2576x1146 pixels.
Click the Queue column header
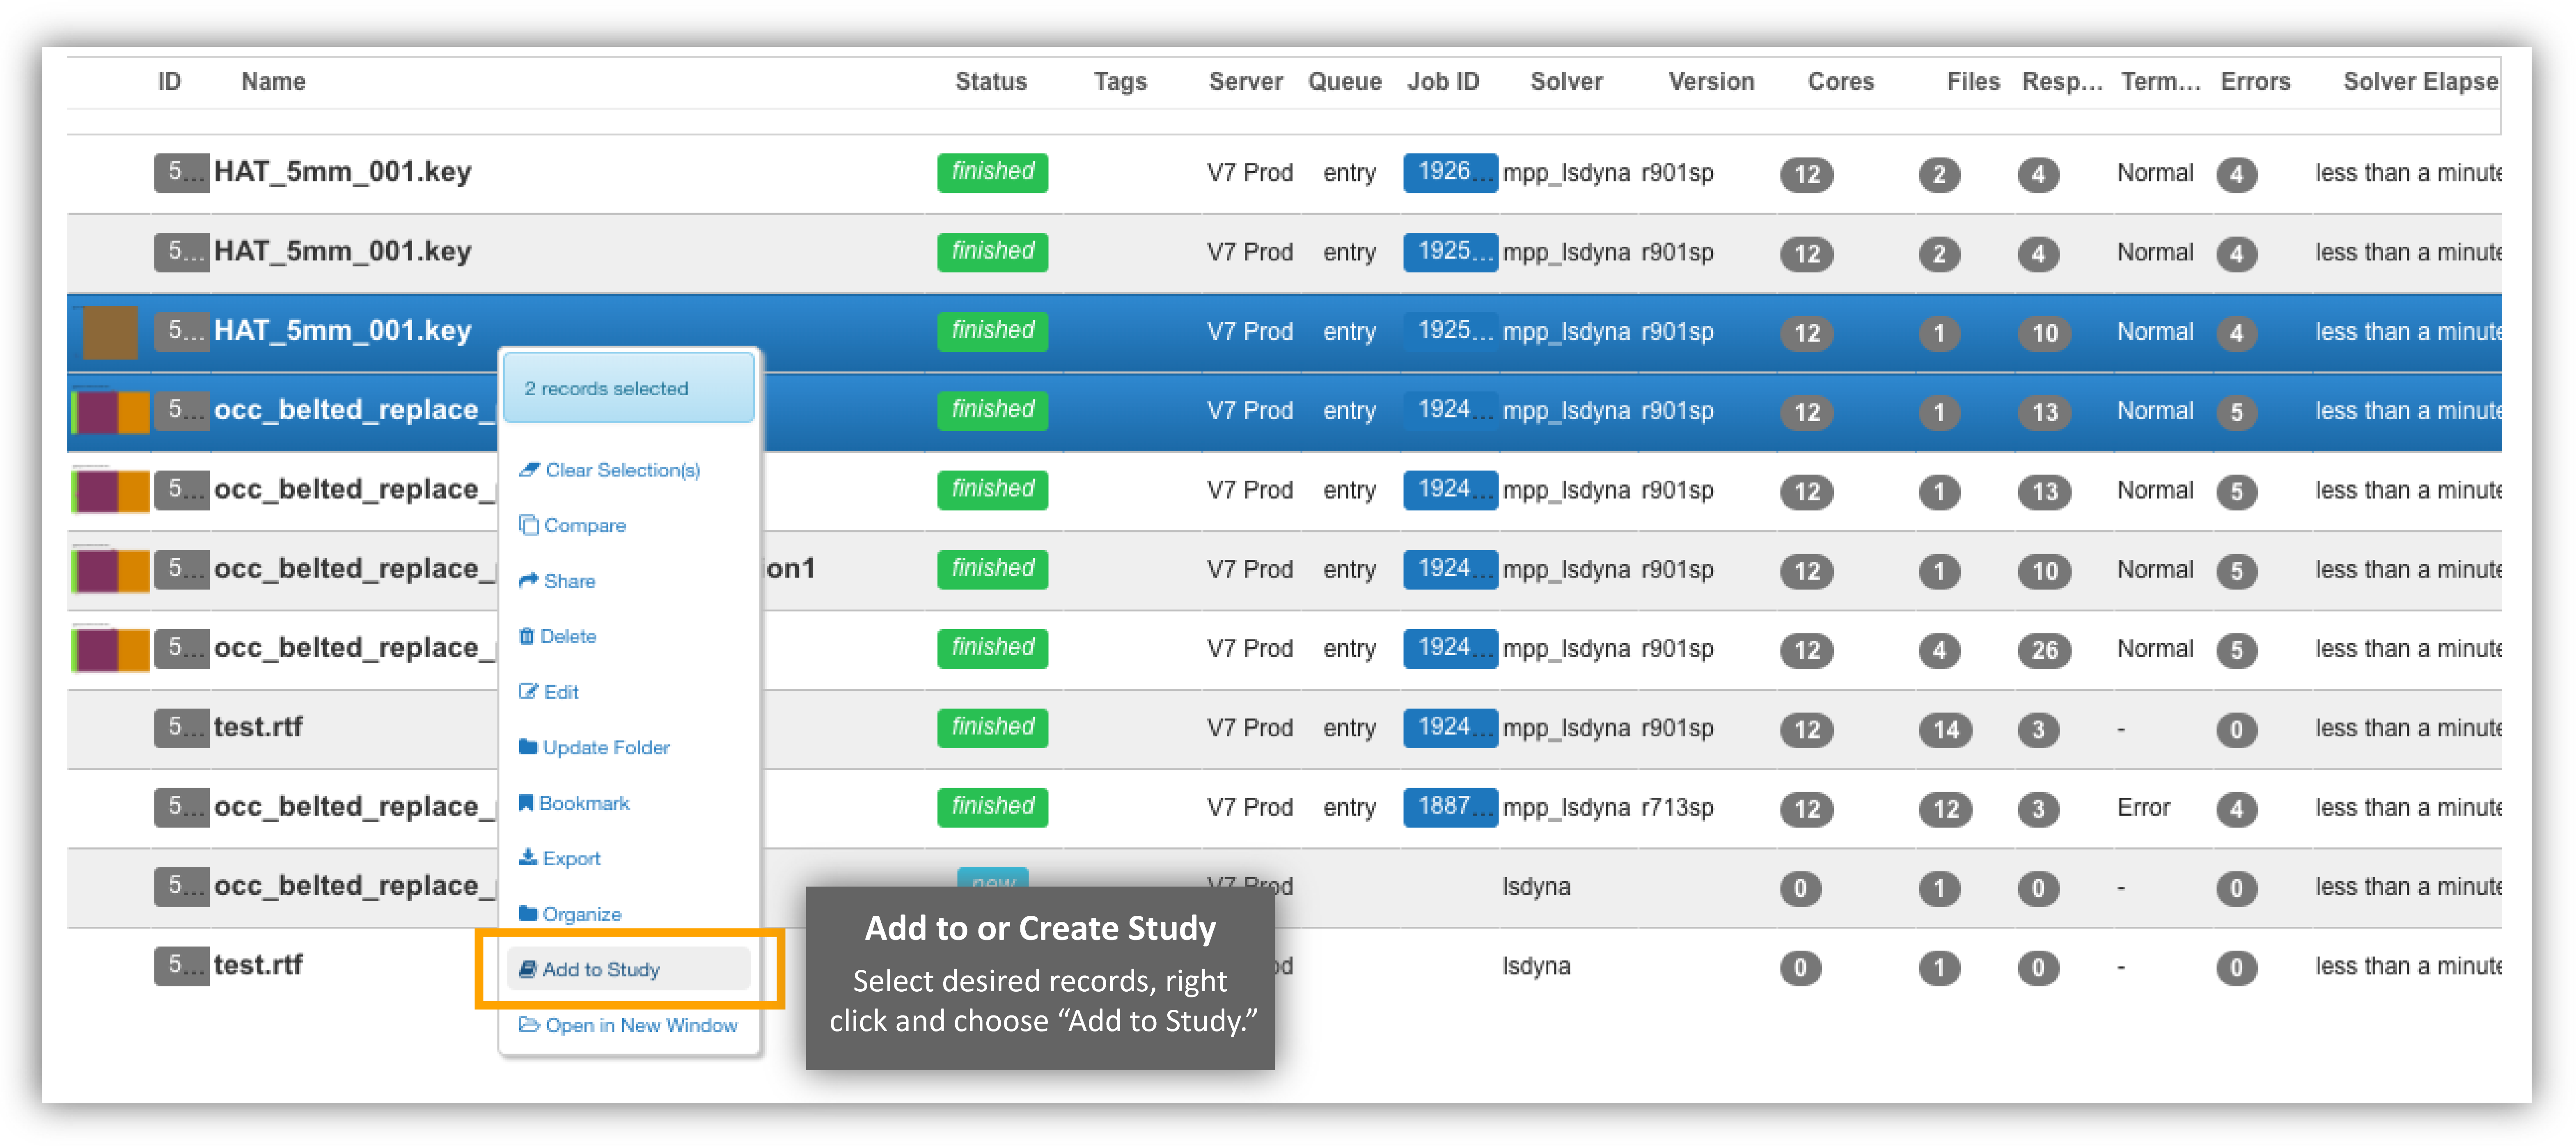coord(1345,82)
